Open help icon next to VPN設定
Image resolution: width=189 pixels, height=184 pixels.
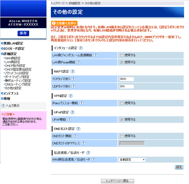pos(71,96)
